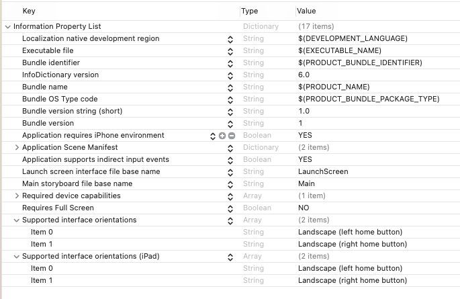The image size is (460, 299).
Task: Click type stepper for Launch screen interface row
Action: 230,172
